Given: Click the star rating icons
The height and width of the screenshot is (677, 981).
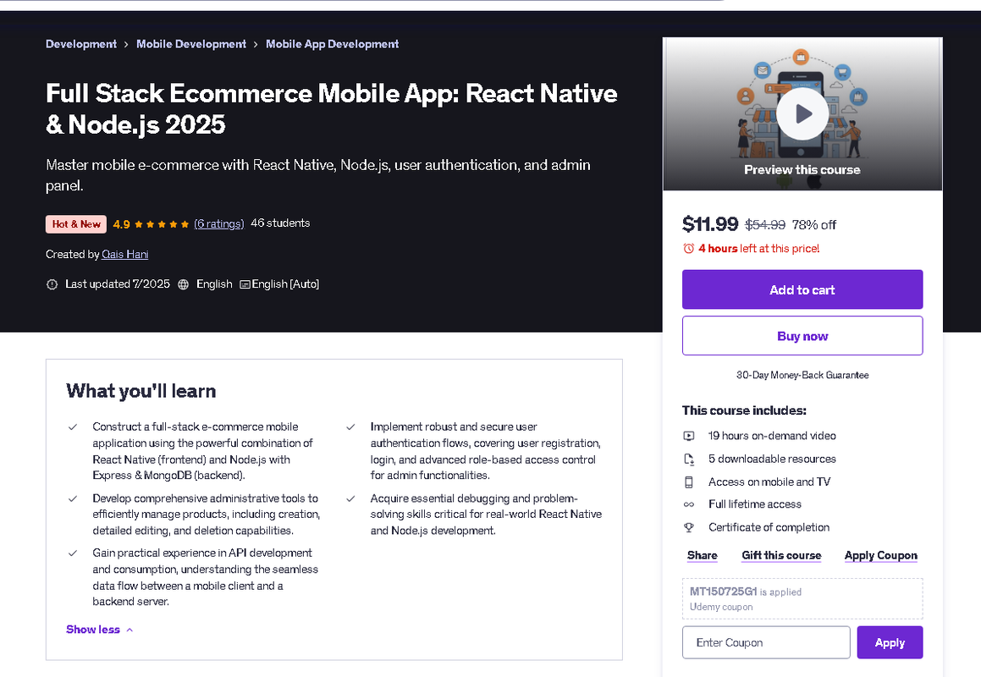Looking at the screenshot, I should tap(162, 224).
